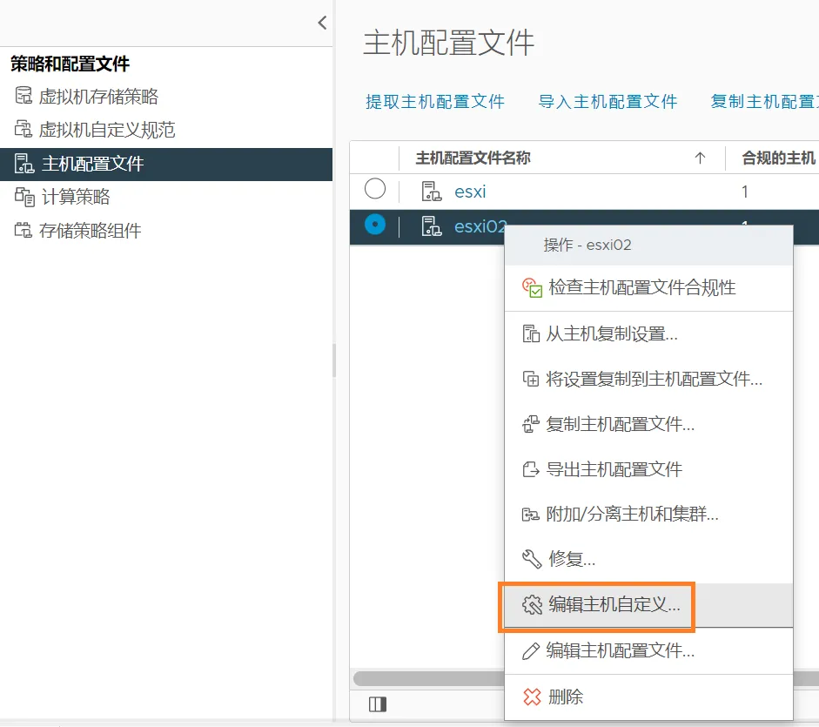Select the radio button for esxi
This screenshot has height=727, width=819.
point(375,189)
